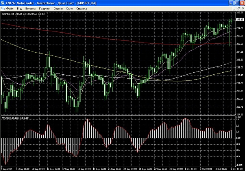The width and height of the screenshot is (246, 171).
Task: Click the 7 Sep 2007 date label
Action: pos(6,169)
